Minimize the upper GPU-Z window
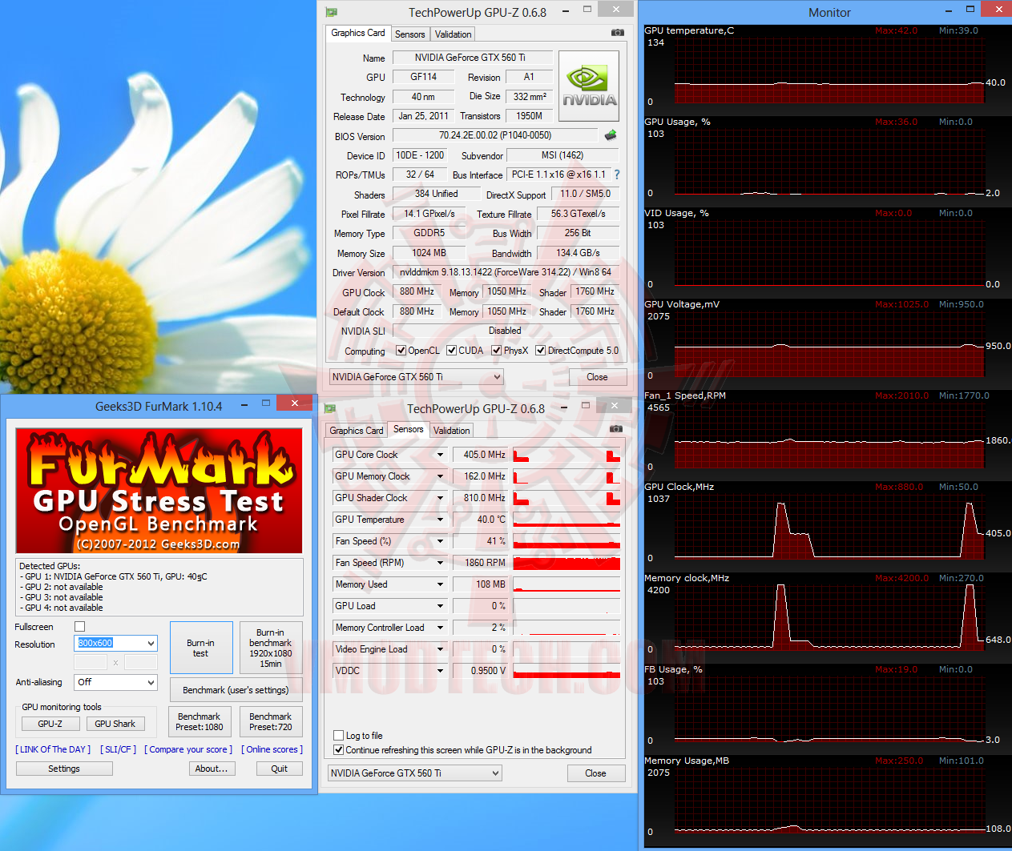This screenshot has height=851, width=1012. pyautogui.click(x=566, y=11)
